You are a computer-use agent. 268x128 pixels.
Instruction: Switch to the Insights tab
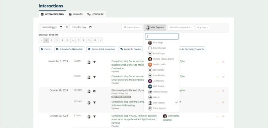(x=76, y=14)
